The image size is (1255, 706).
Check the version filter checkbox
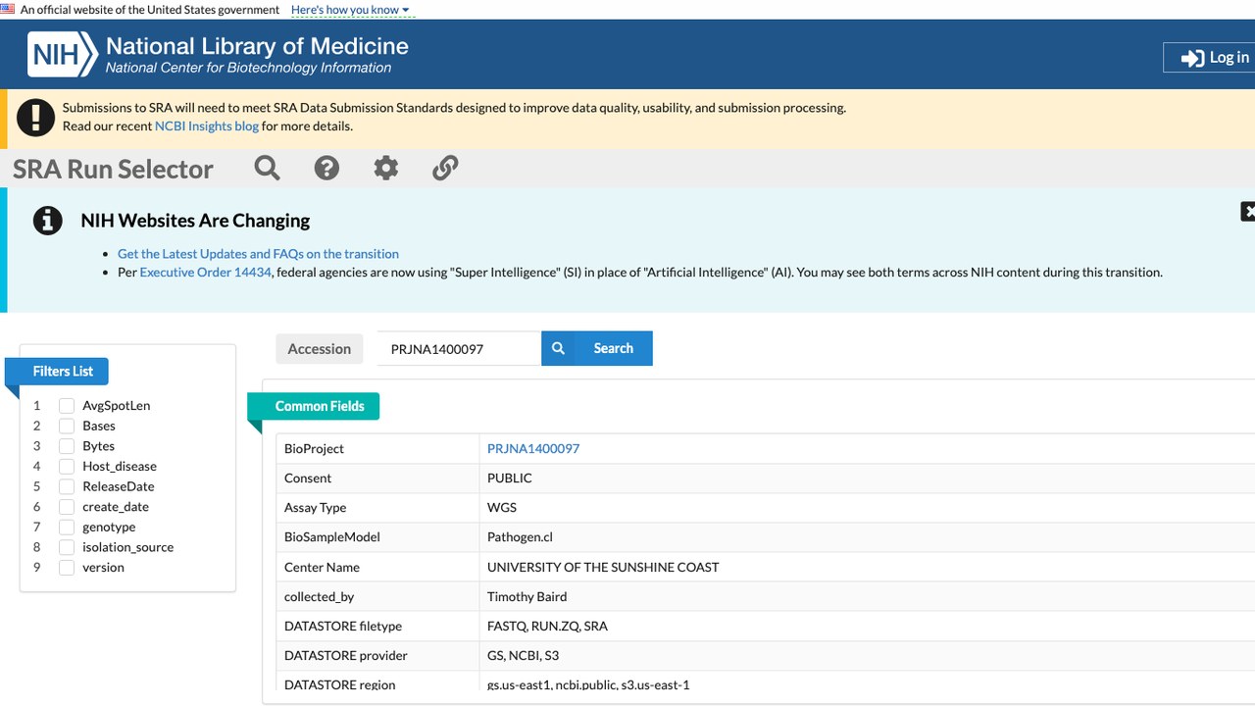pyautogui.click(x=67, y=568)
